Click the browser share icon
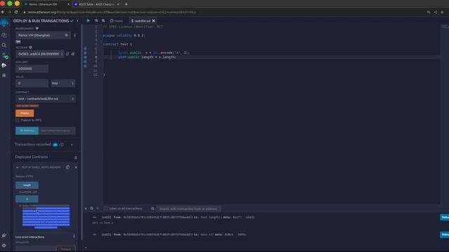 pyautogui.click(x=435, y=13)
